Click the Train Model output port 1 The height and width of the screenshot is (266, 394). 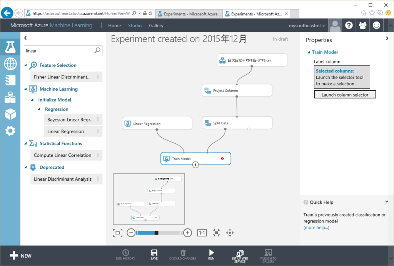pos(195,165)
